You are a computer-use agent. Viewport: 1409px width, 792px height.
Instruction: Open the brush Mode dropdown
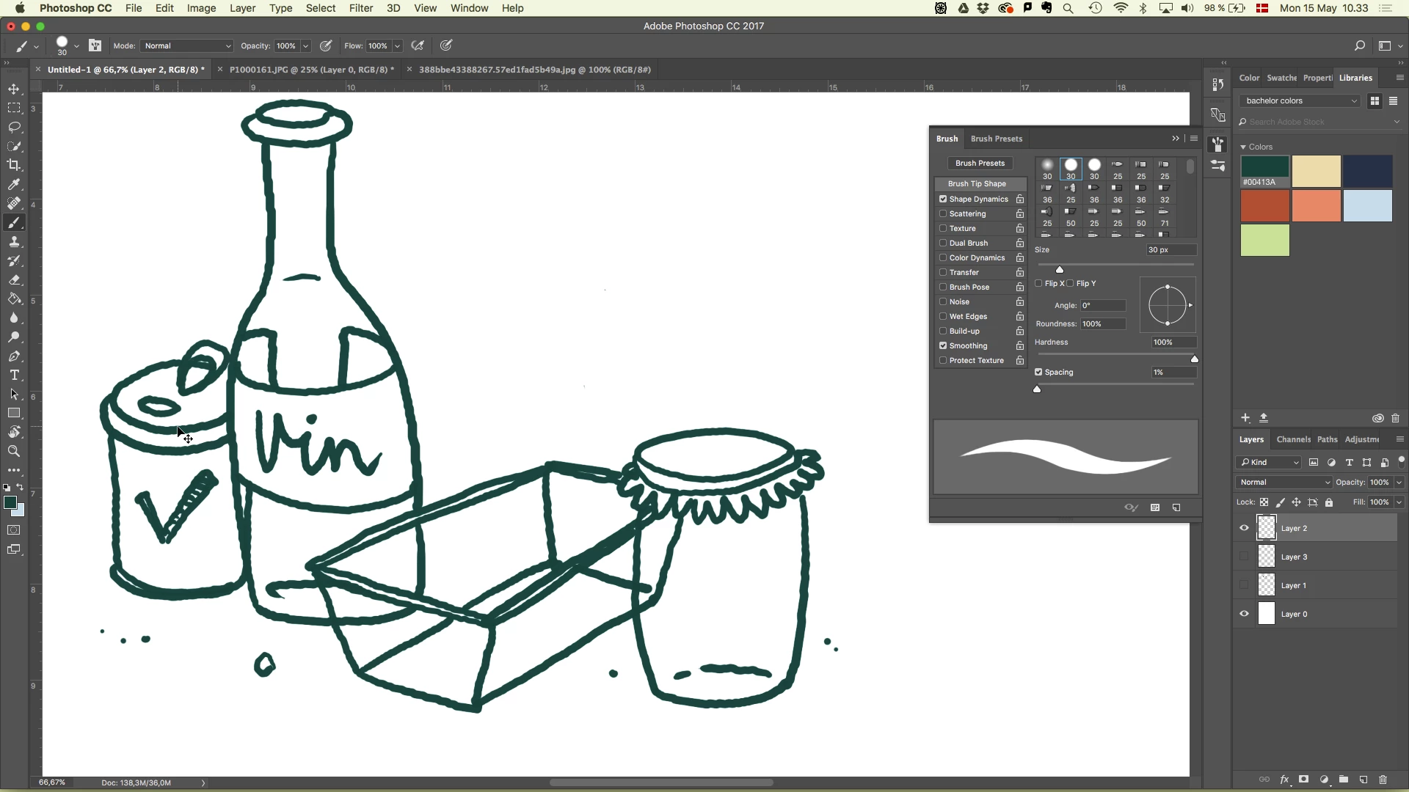187,46
